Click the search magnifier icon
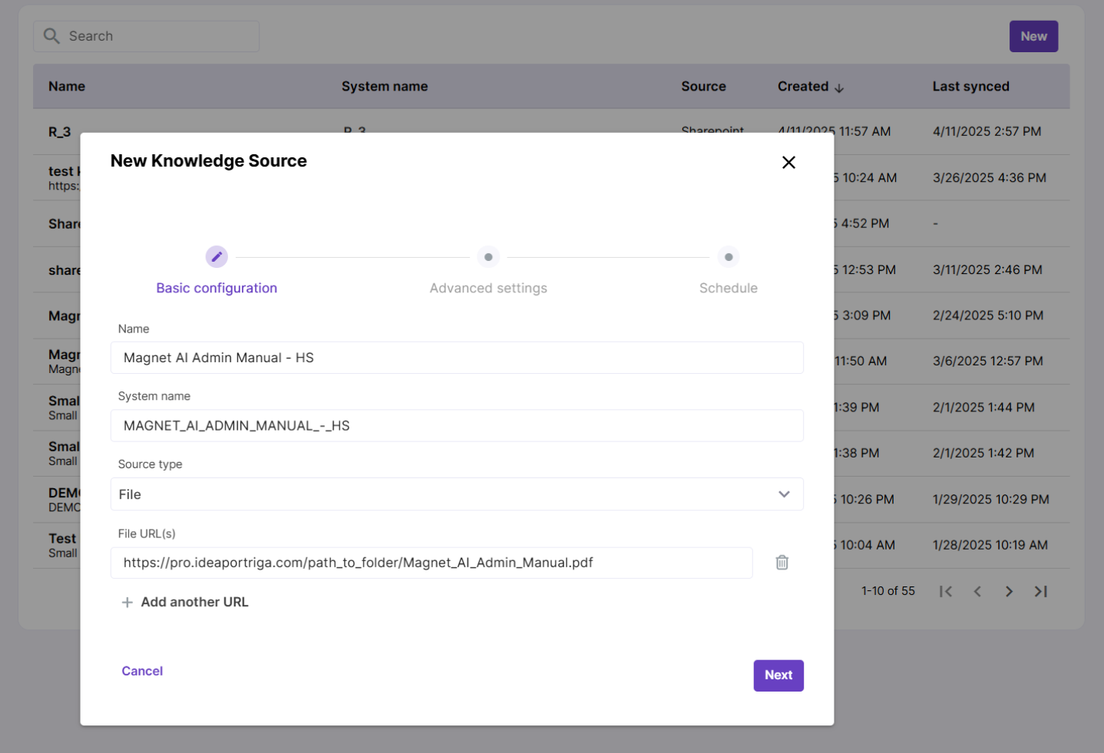The image size is (1104, 753). [x=51, y=36]
